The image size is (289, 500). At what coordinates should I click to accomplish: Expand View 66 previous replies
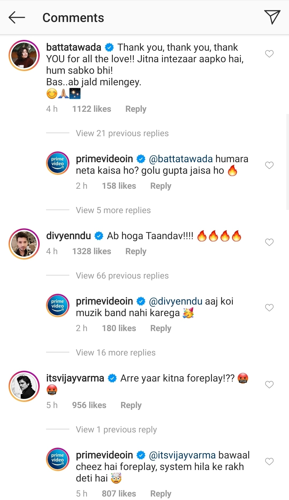pos(122,276)
